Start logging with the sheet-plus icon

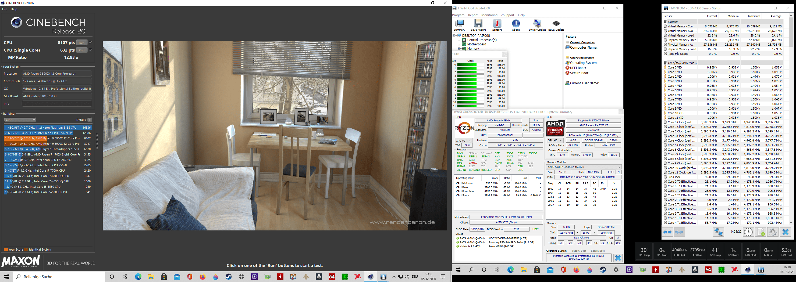click(x=761, y=232)
